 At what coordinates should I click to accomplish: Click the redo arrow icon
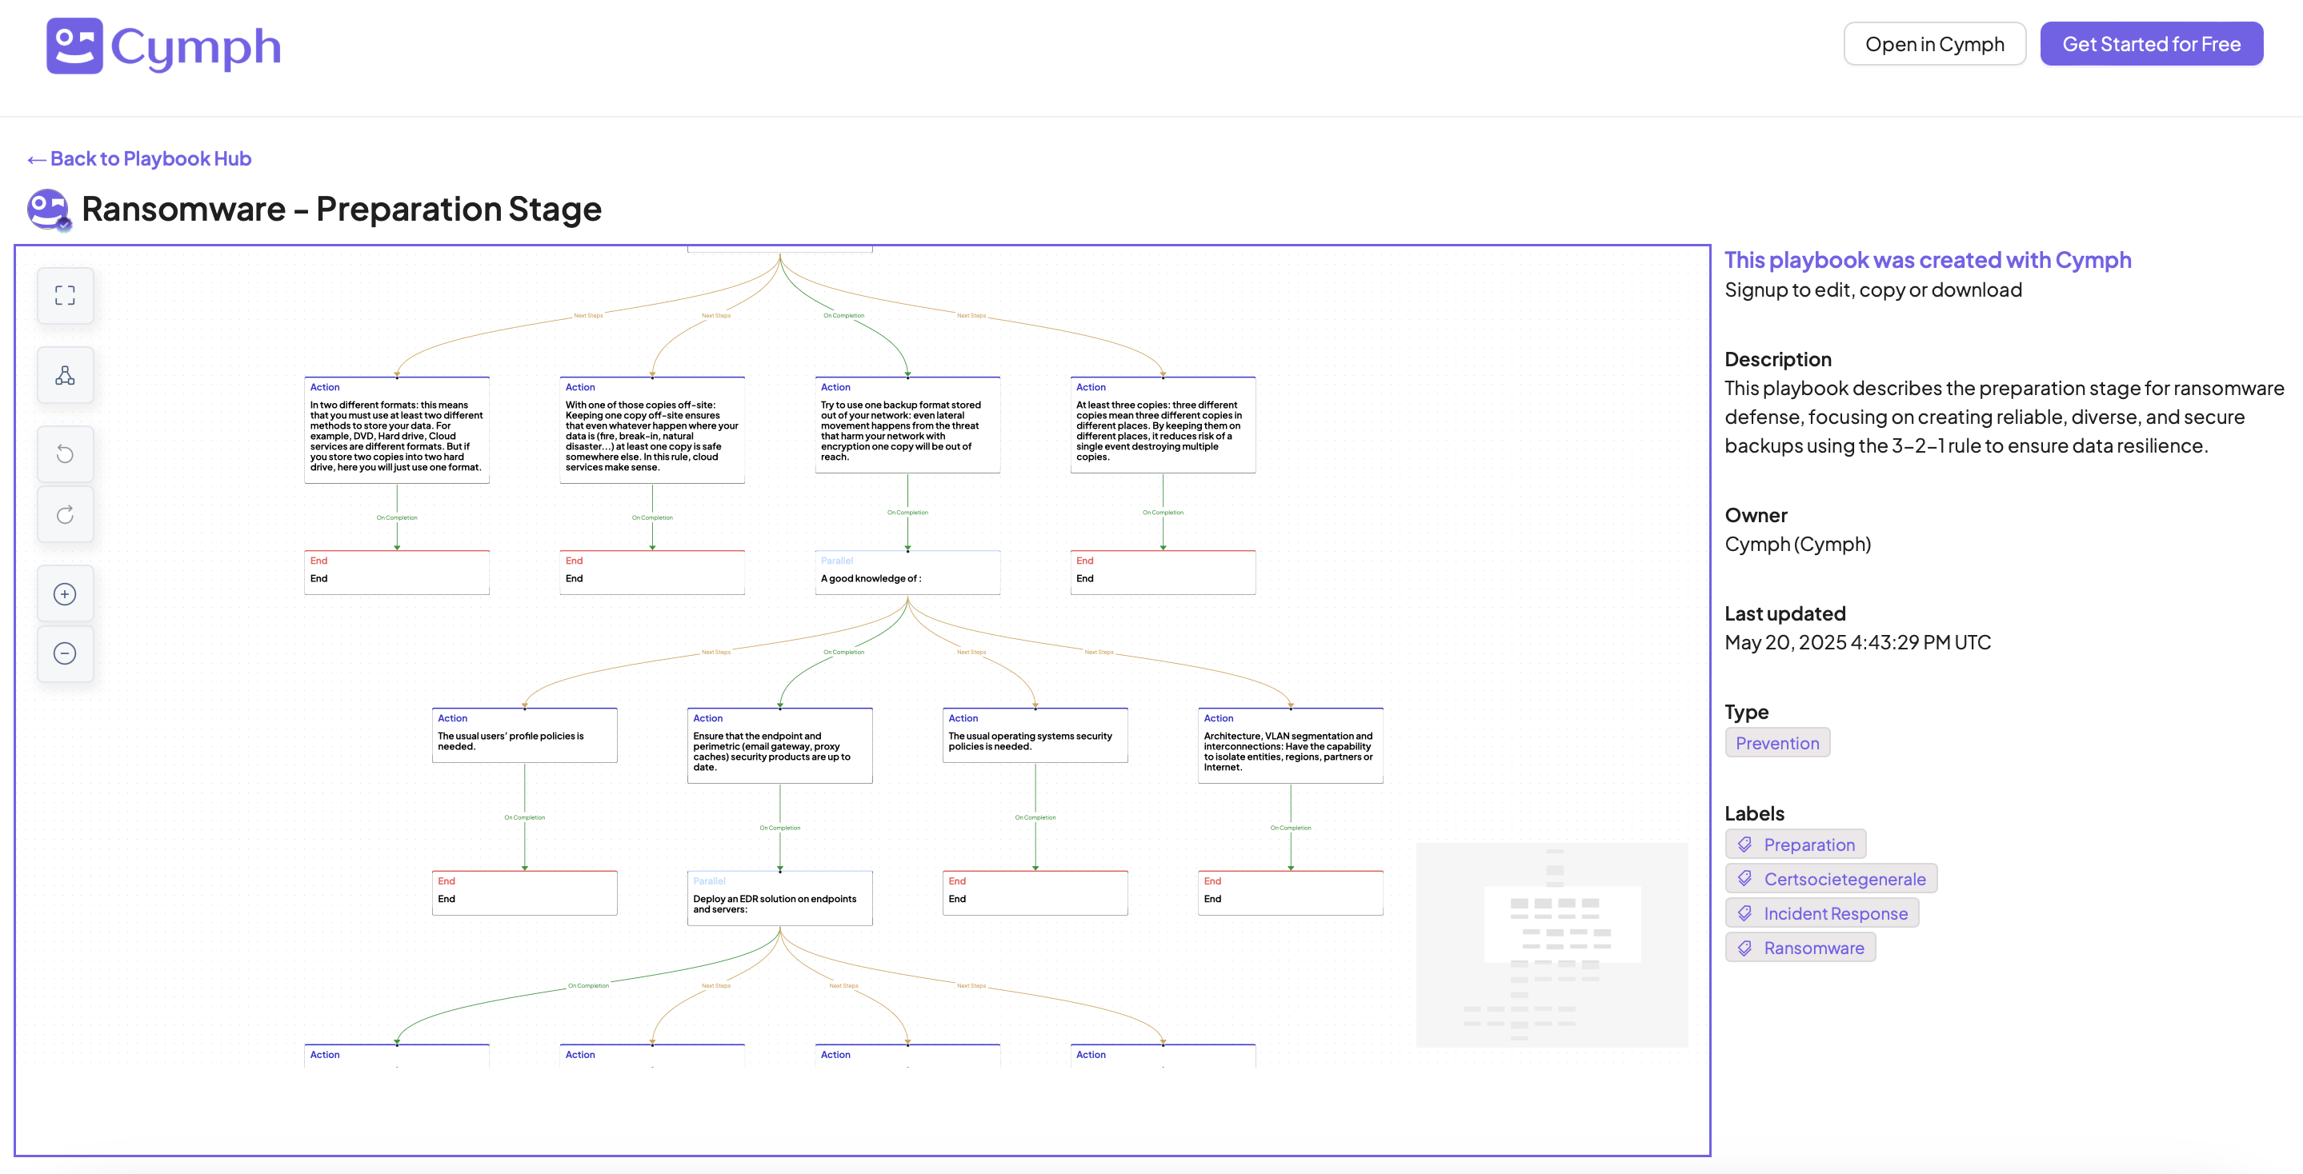tap(66, 515)
